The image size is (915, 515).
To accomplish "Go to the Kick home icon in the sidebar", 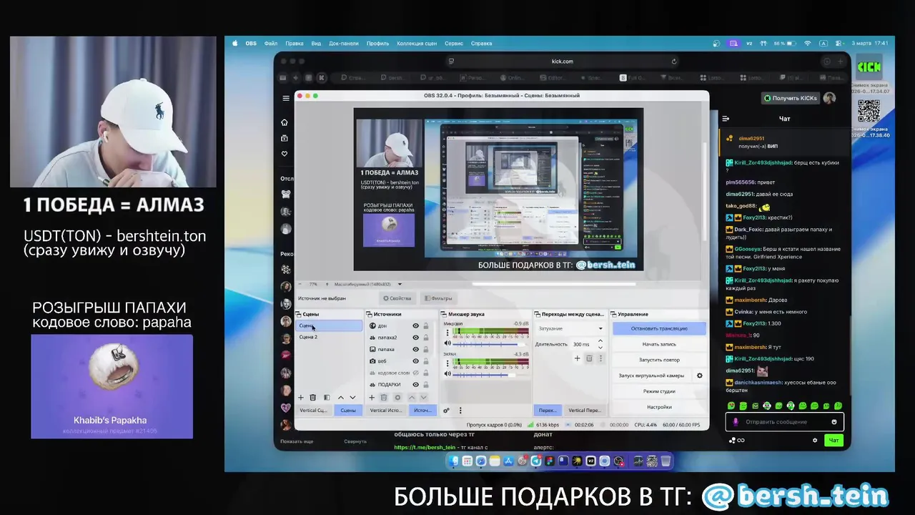I will click(x=285, y=122).
